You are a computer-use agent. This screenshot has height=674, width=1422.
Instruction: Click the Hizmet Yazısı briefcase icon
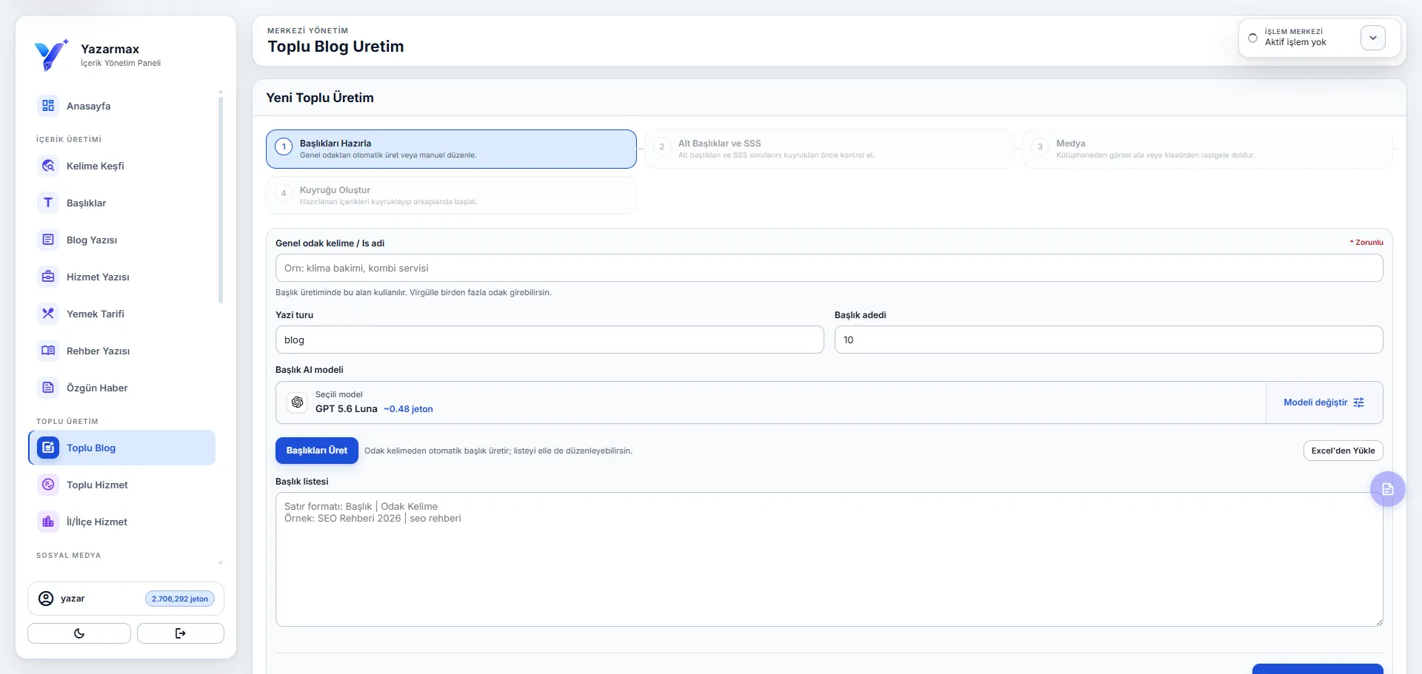pyautogui.click(x=48, y=277)
